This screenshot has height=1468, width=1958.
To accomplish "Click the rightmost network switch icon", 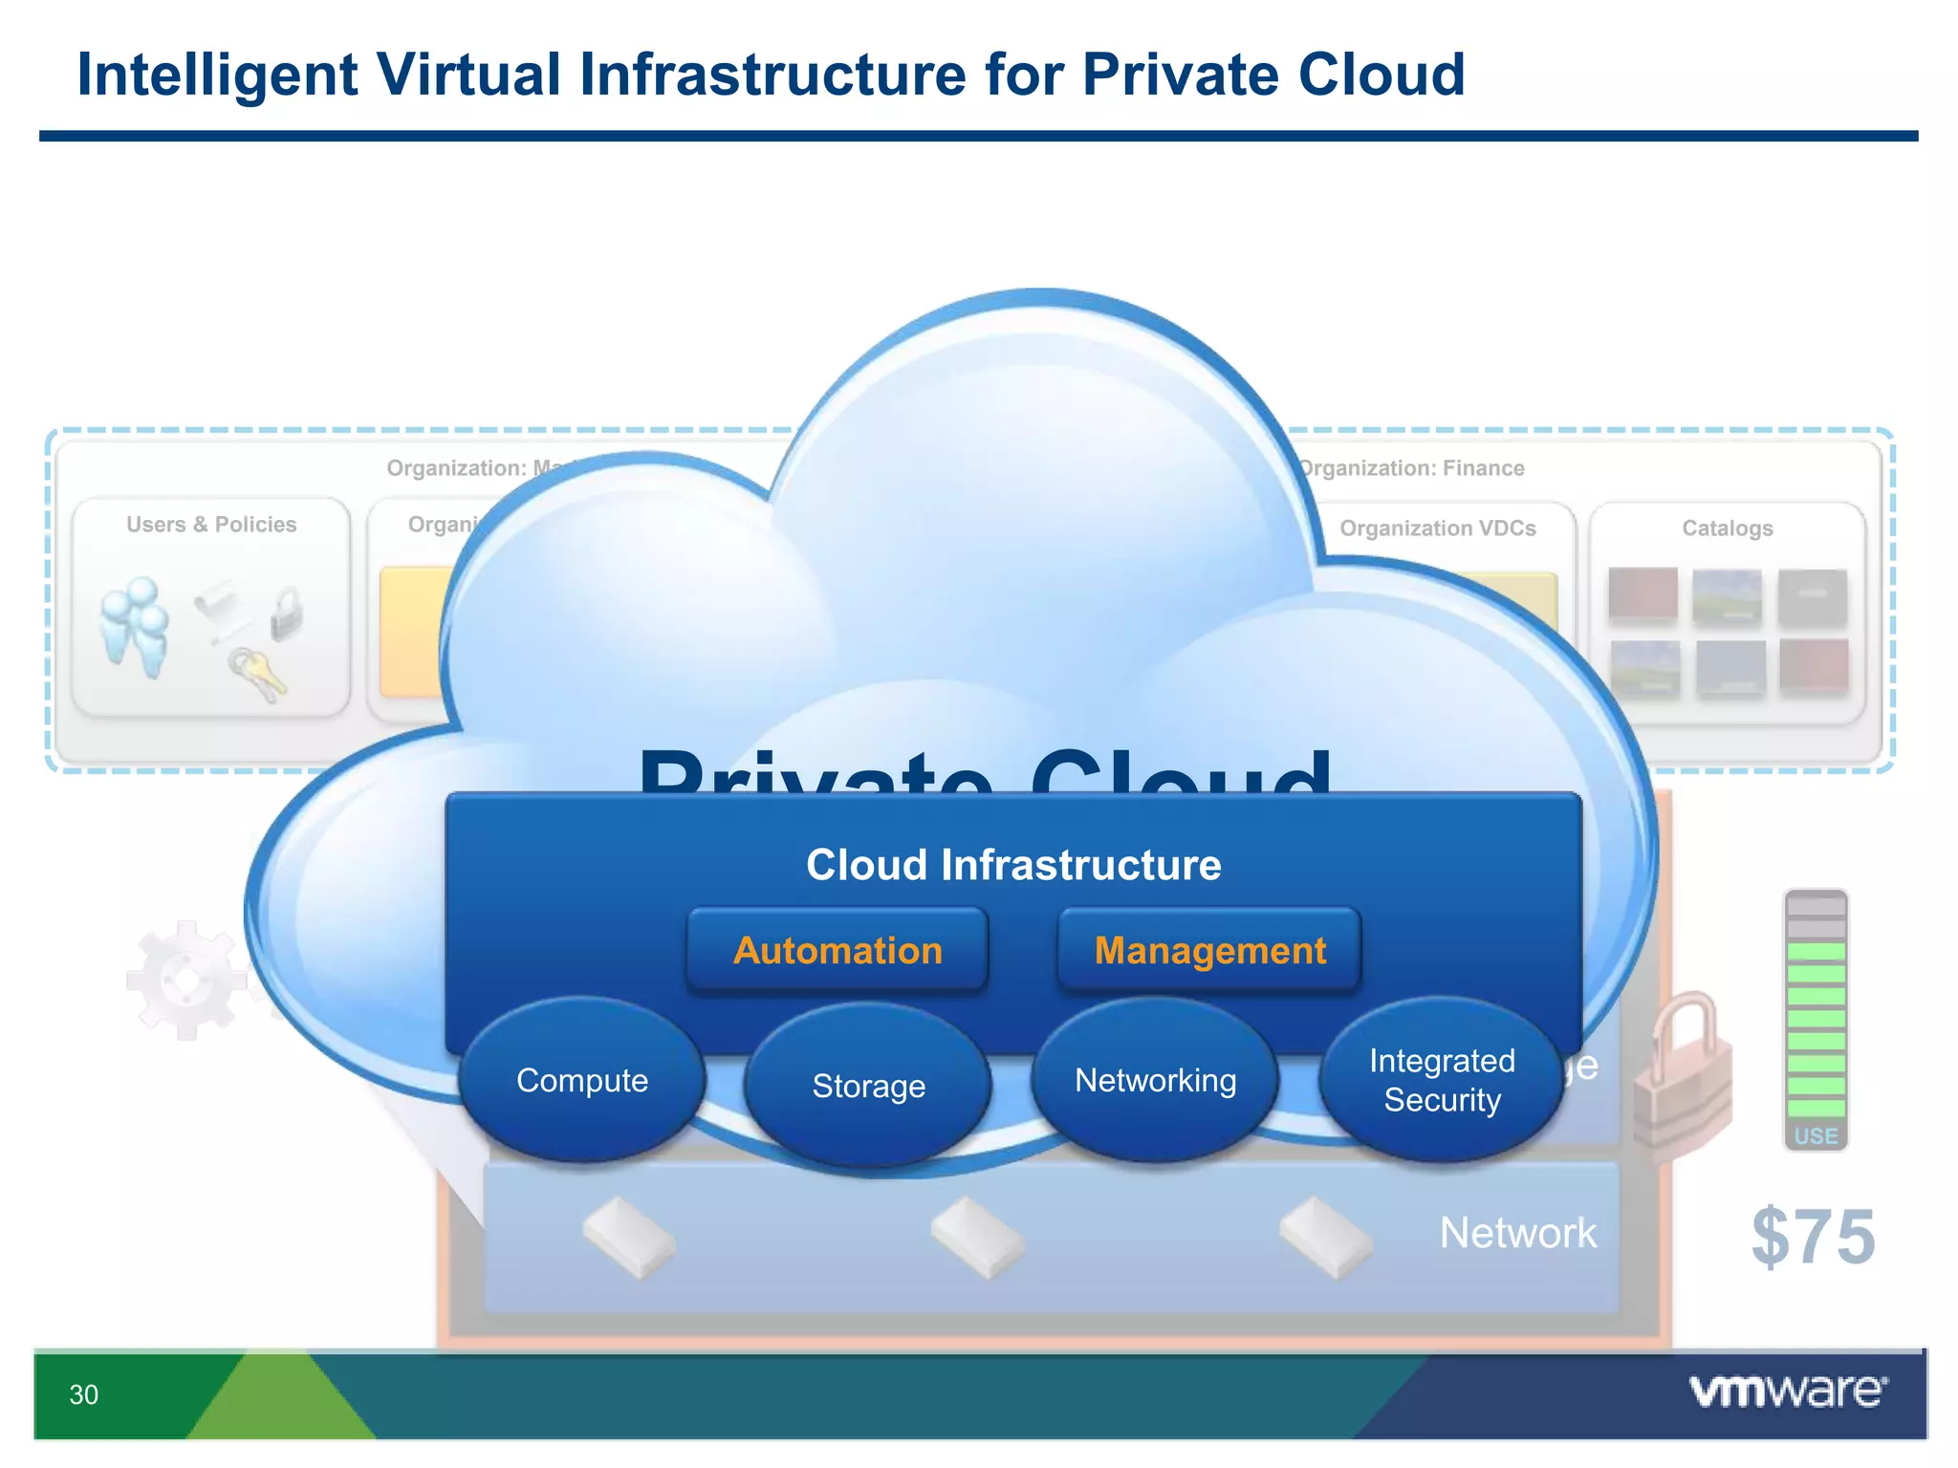I will (1326, 1237).
